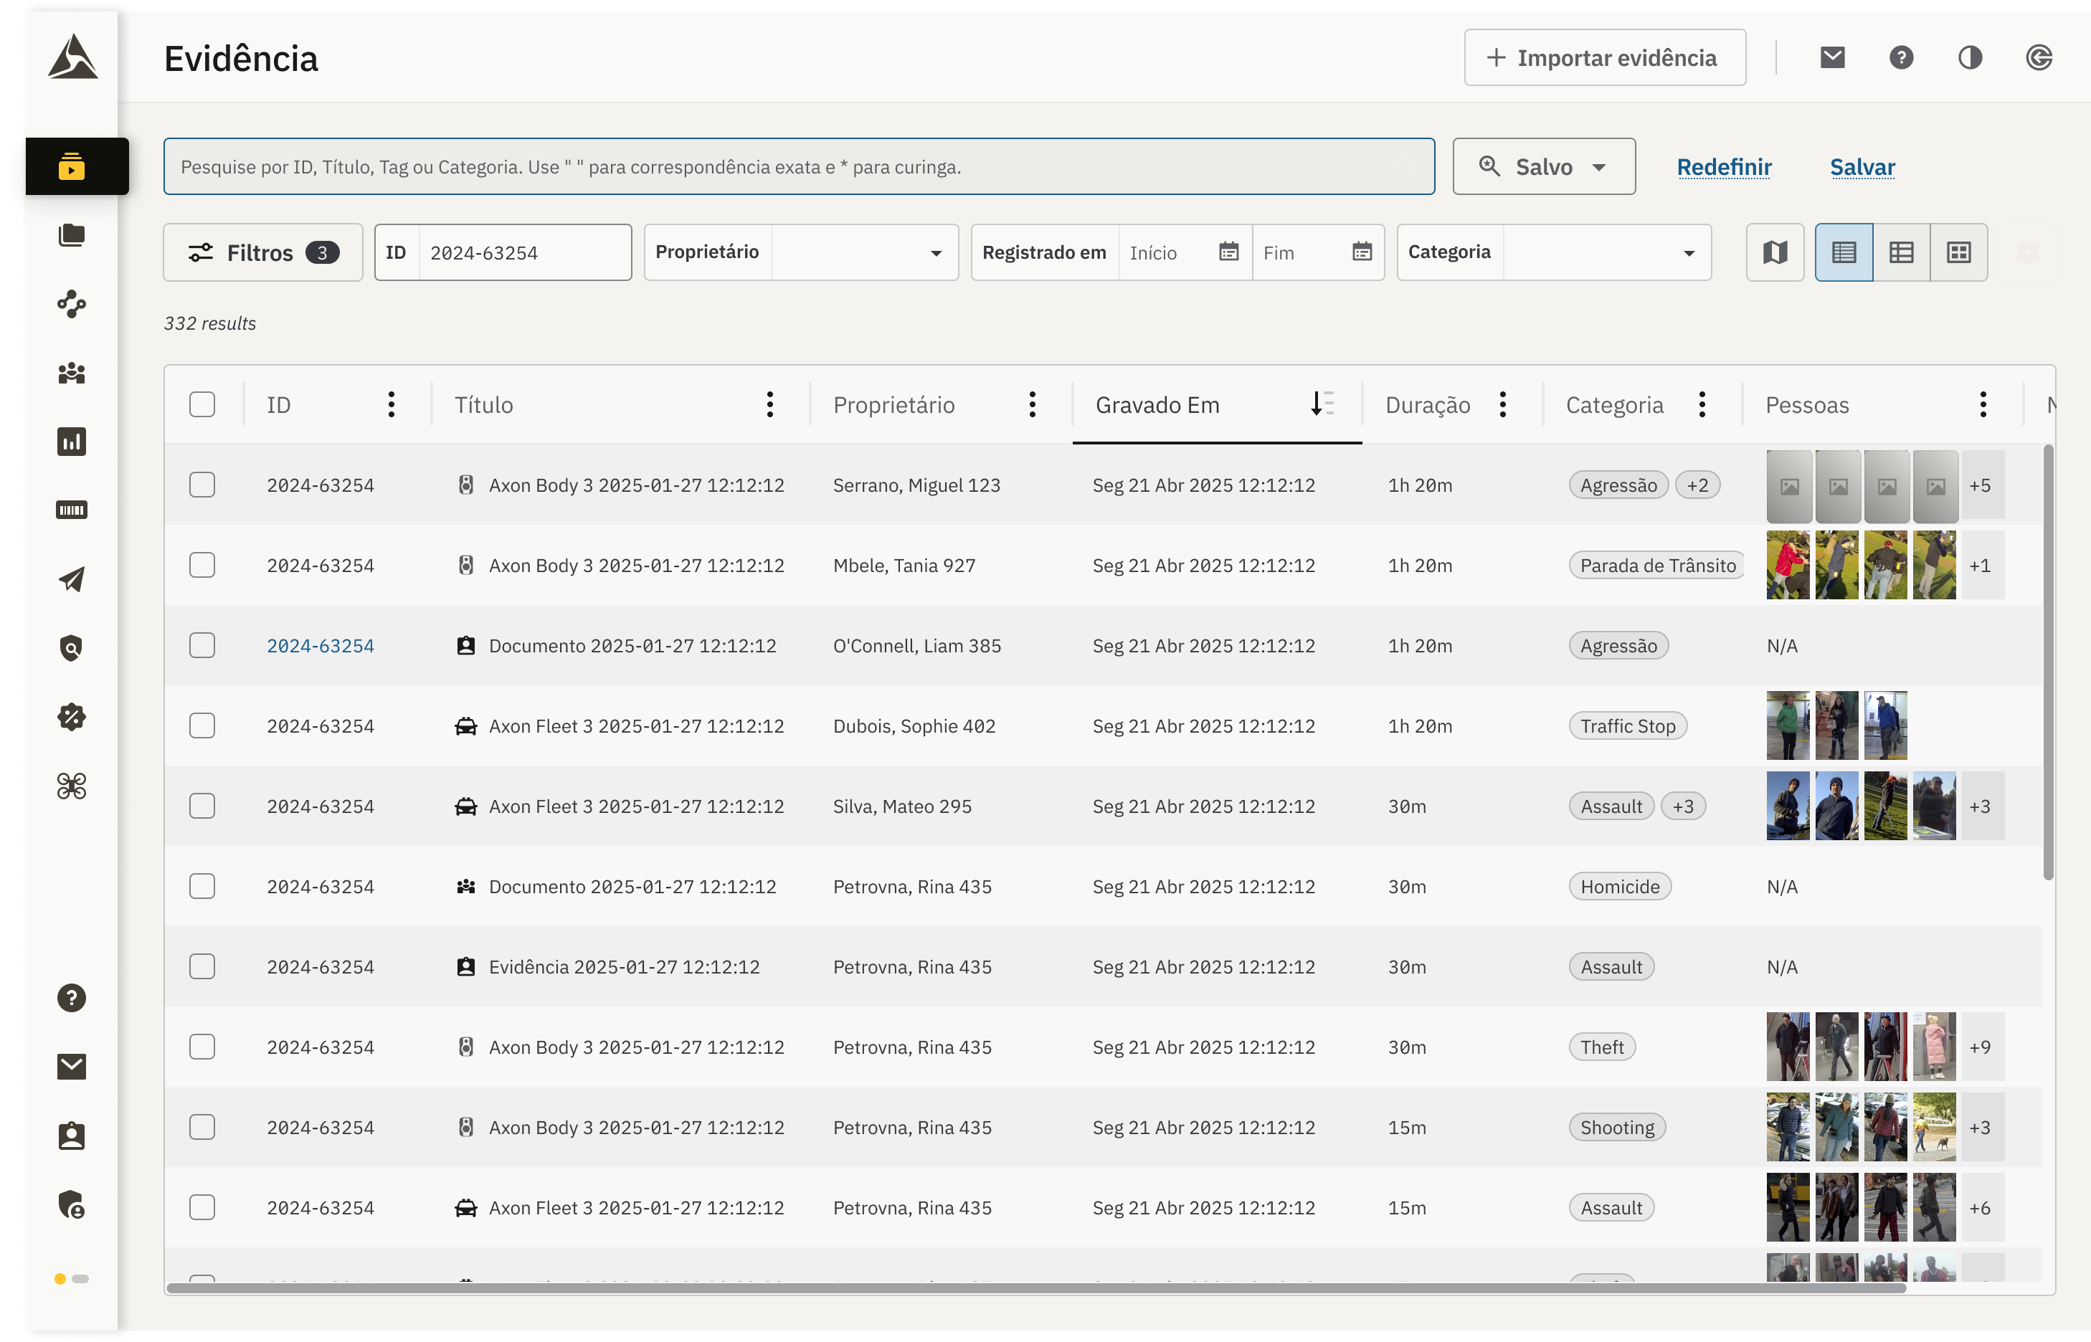Open the mail icon in the top bar

coord(1832,57)
